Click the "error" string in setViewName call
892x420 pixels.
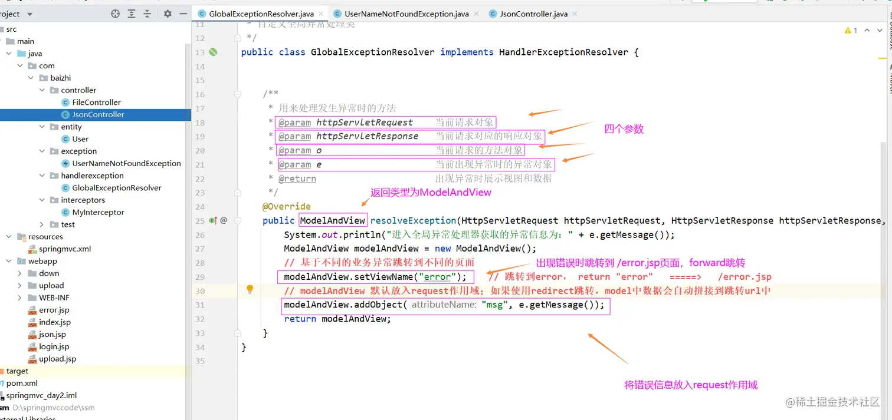point(438,277)
